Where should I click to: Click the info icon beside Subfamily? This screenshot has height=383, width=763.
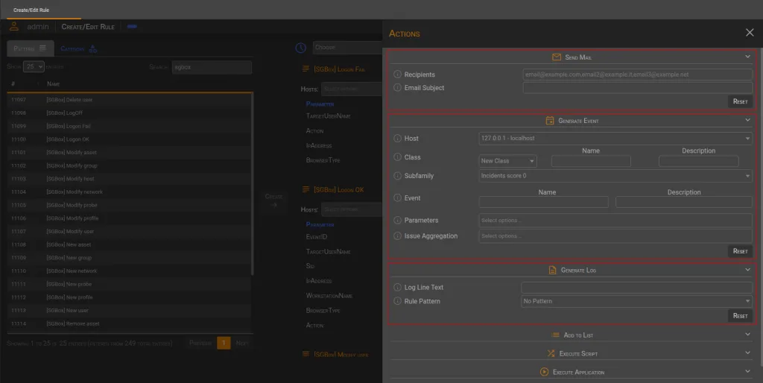pos(397,176)
